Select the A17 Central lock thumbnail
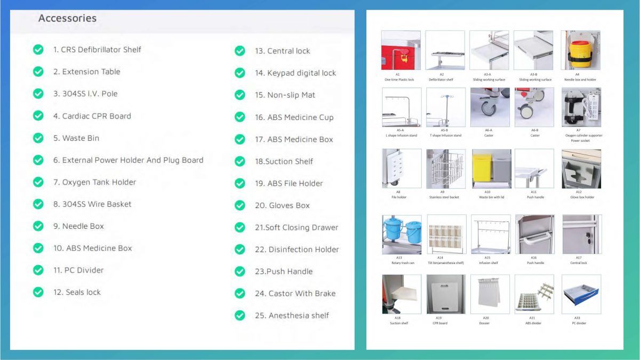The height and width of the screenshot is (360, 640). point(580,234)
